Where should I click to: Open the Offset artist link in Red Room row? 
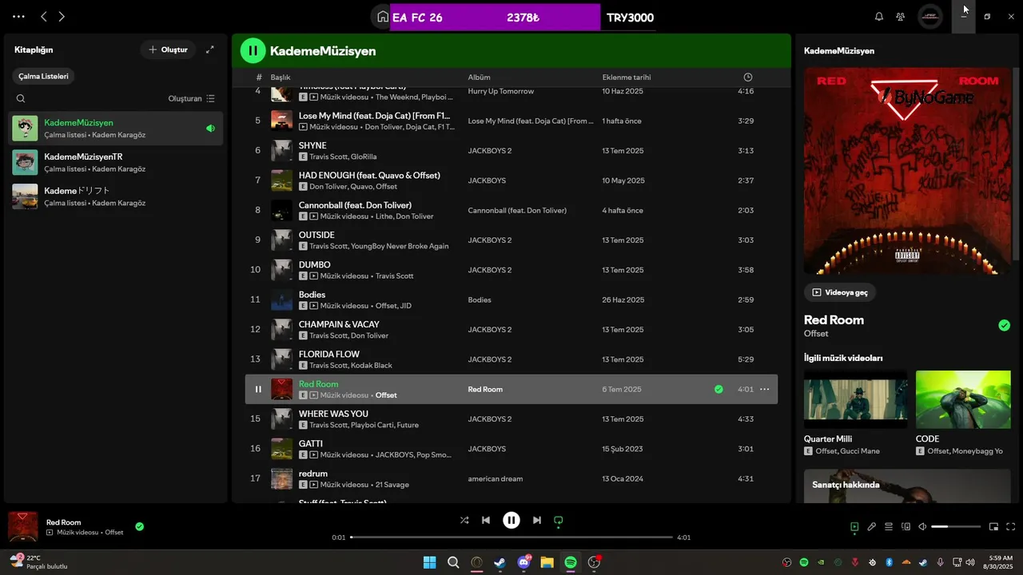[386, 395]
